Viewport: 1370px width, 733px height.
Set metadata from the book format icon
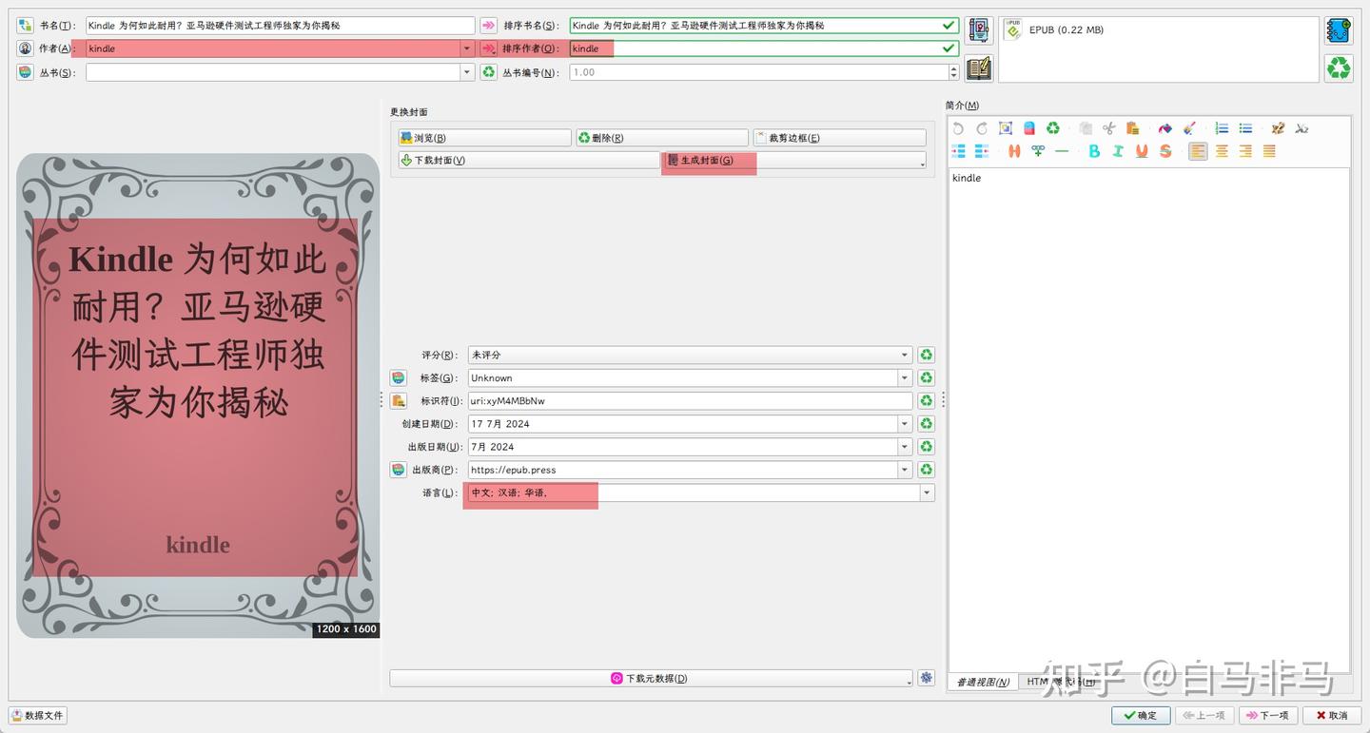tap(979, 68)
